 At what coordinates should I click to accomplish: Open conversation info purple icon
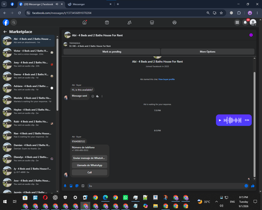point(251,35)
